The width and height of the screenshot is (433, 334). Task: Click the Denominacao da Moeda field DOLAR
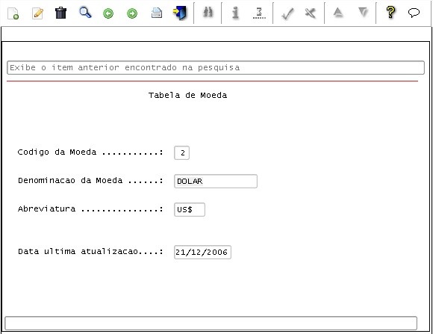216,181
